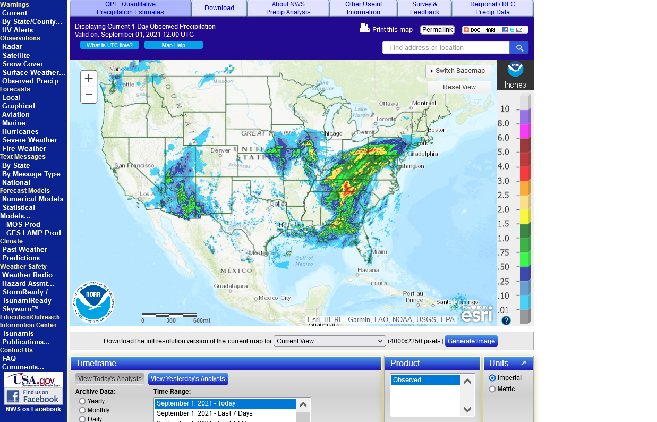Click the USA.gov logo
The image size is (657, 422).
point(33,379)
